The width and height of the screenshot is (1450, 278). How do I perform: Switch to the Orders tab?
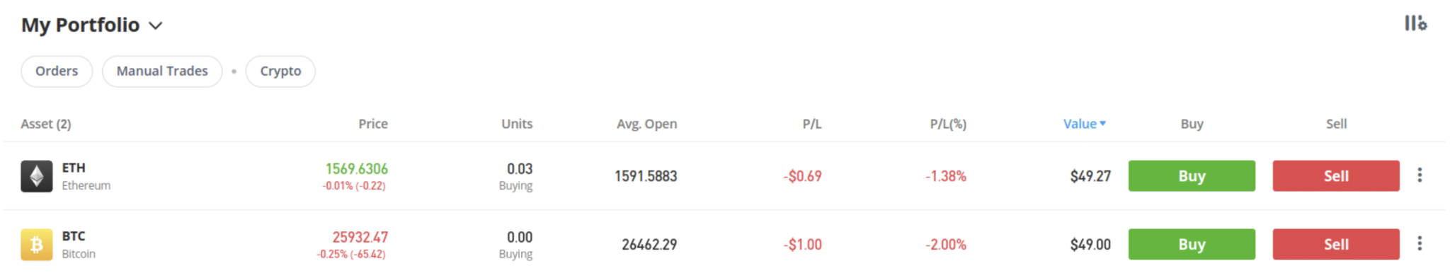57,71
